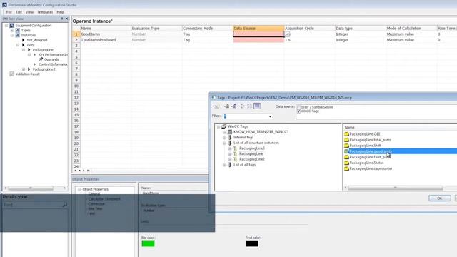Close the PM Tree View panel
The height and width of the screenshot is (257, 457).
66,19
